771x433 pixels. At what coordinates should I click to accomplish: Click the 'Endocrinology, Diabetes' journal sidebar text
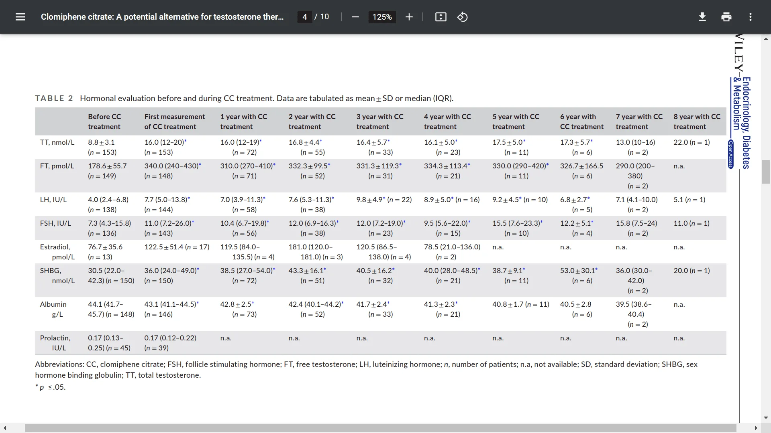point(747,123)
